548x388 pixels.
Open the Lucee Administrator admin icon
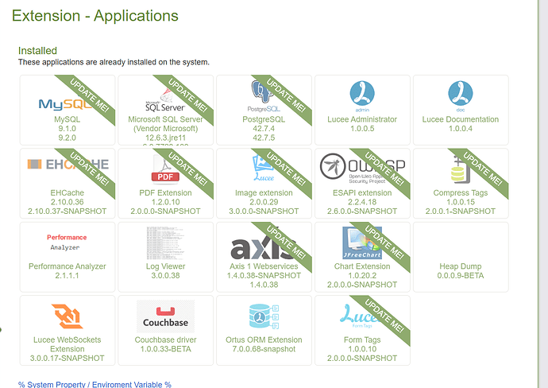click(362, 94)
